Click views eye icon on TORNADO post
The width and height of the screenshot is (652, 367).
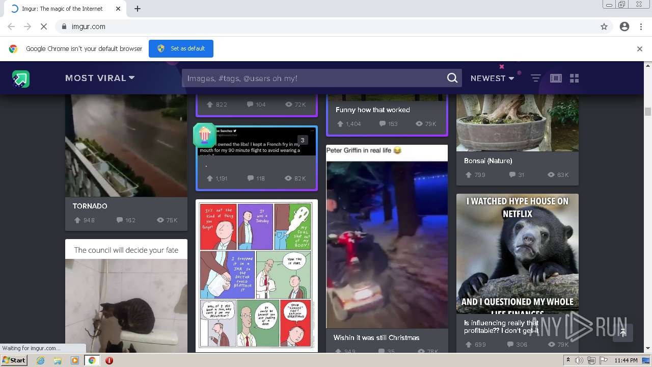(160, 220)
